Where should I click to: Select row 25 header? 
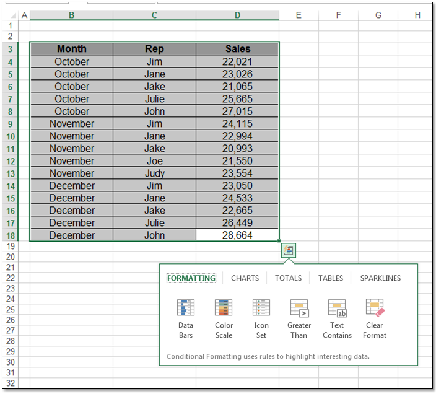pos(11,310)
